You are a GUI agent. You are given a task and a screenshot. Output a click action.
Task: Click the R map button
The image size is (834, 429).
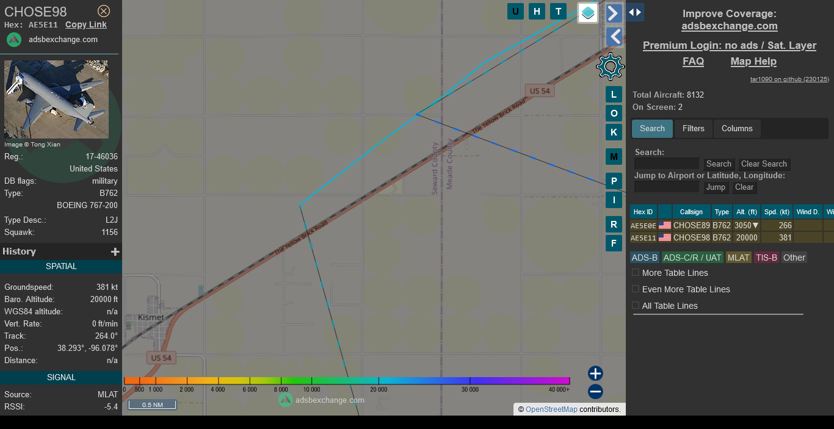click(x=614, y=225)
